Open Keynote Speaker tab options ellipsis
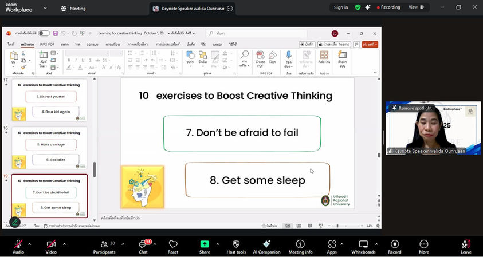This screenshot has width=483, height=257. (x=230, y=9)
